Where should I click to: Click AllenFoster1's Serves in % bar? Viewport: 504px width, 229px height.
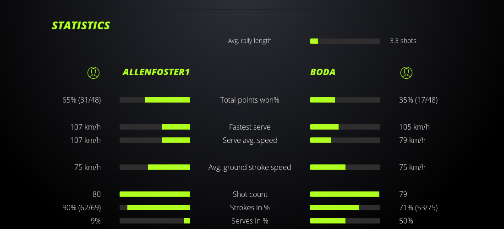(x=155, y=221)
